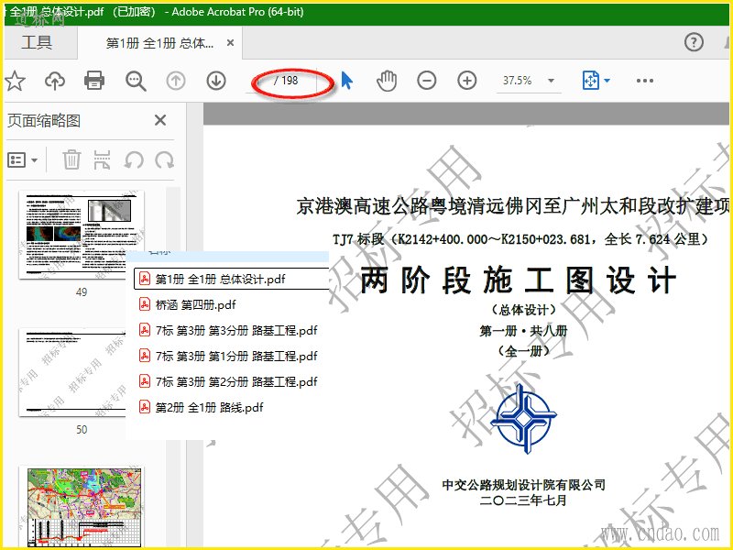Expand fit page options arrow
The height and width of the screenshot is (550, 733).
[607, 81]
